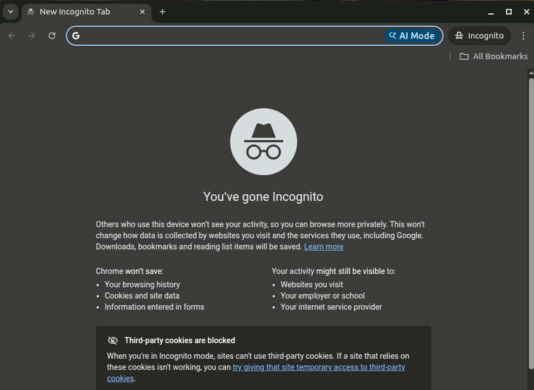
Task: Click the large Incognito hat-and-glasses logo
Action: coord(264,142)
